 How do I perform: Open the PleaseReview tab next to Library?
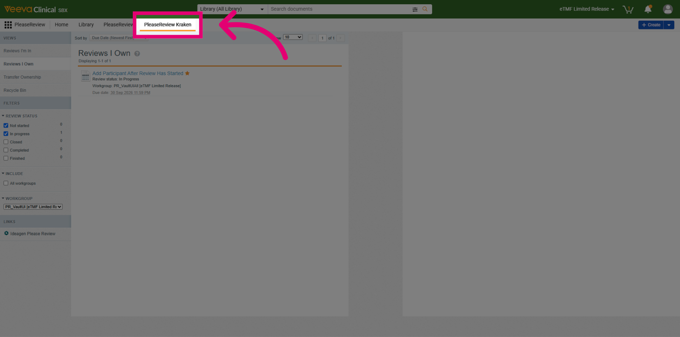[118, 25]
